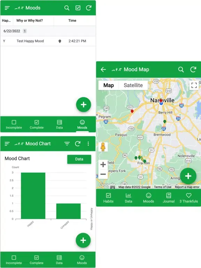
Task: Click Report a map error link
Action: coord(187,187)
